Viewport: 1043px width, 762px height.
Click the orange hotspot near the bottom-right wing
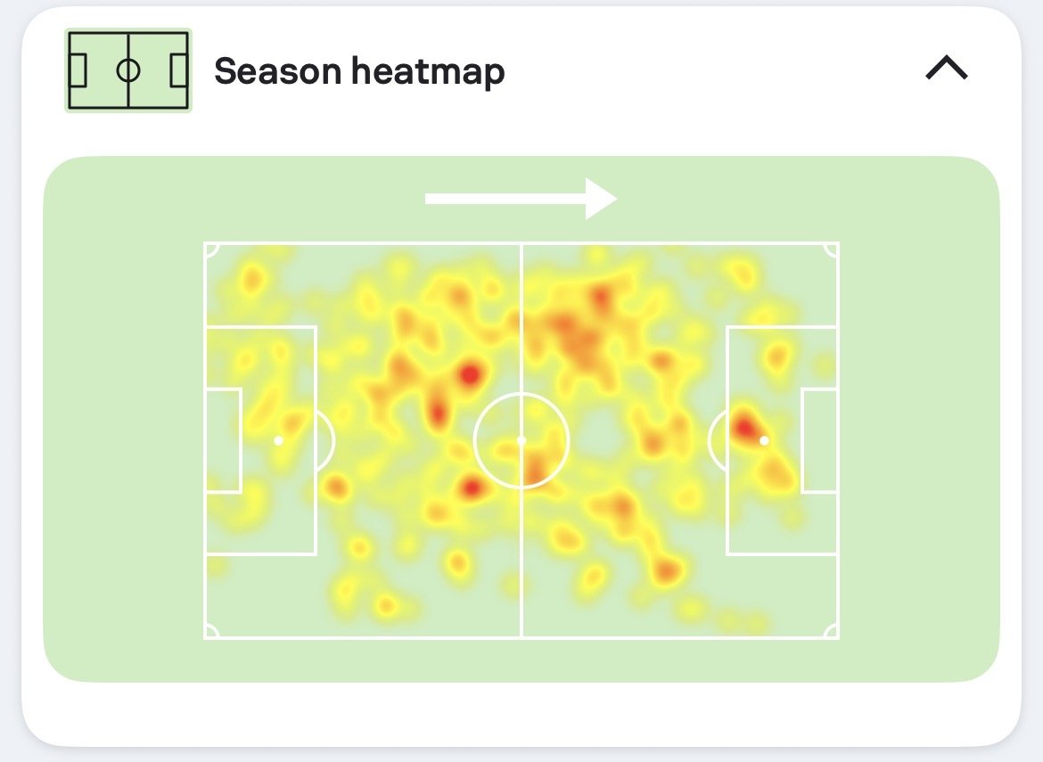[665, 569]
